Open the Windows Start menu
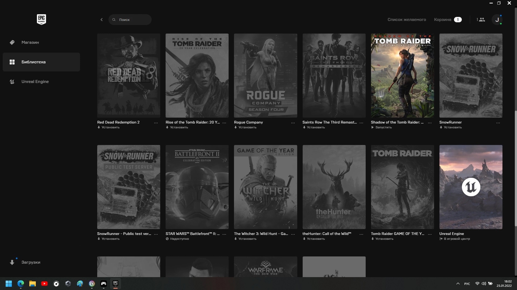This screenshot has height=290, width=517. pos(9,284)
